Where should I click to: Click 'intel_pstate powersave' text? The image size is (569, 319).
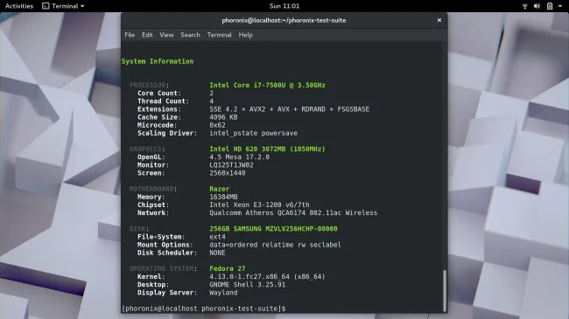pos(253,133)
